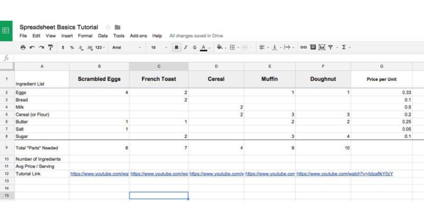Open the Arial font dropdown
This screenshot has height=222, width=424.
[126, 47]
